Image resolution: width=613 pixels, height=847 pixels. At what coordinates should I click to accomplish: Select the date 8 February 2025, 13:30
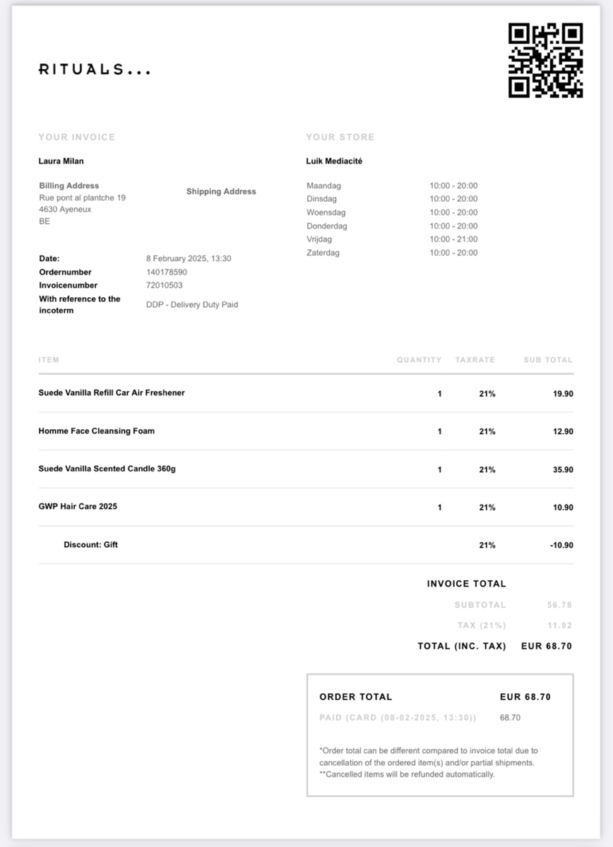pyautogui.click(x=189, y=258)
